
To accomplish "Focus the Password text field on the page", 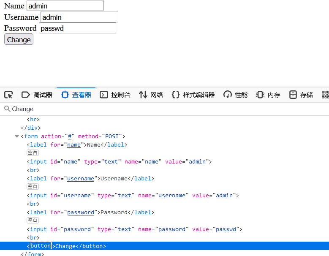I will click(77, 28).
